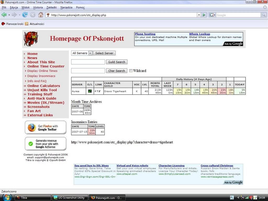Expand the Movies (DL/Stream) section
Image resolution: width=268 pixels, height=201 pixels.
(x=46, y=103)
